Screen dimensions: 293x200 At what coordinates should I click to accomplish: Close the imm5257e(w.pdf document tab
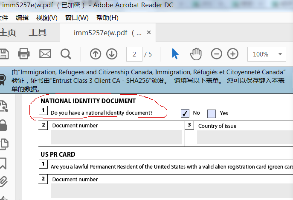[x=148, y=32]
